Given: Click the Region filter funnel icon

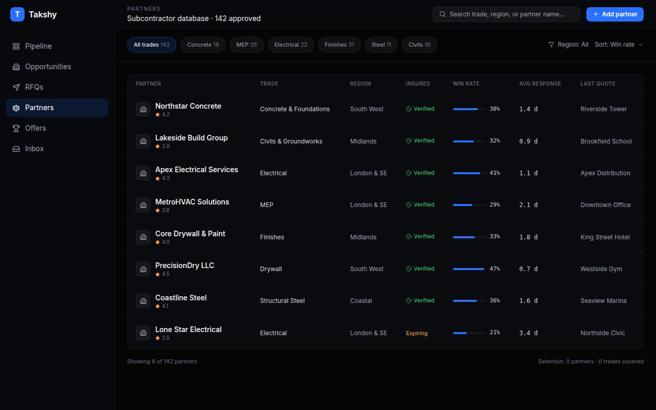Looking at the screenshot, I should pos(551,45).
